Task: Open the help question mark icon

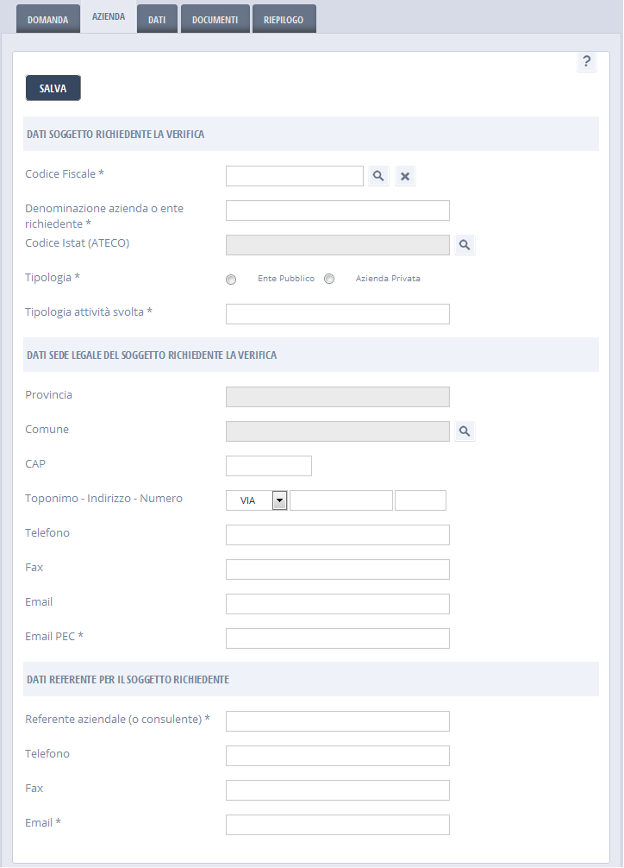Action: point(587,61)
